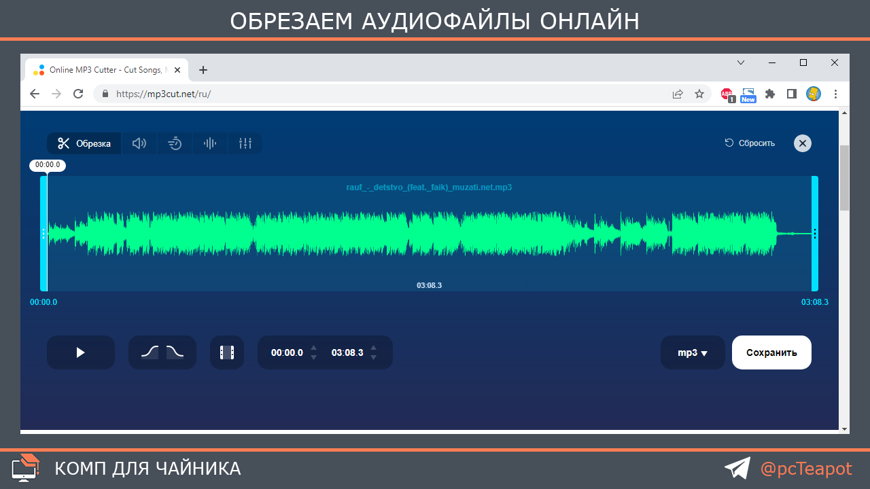870x489 pixels.
Task: Open the volume adjustment tool
Action: (139, 143)
